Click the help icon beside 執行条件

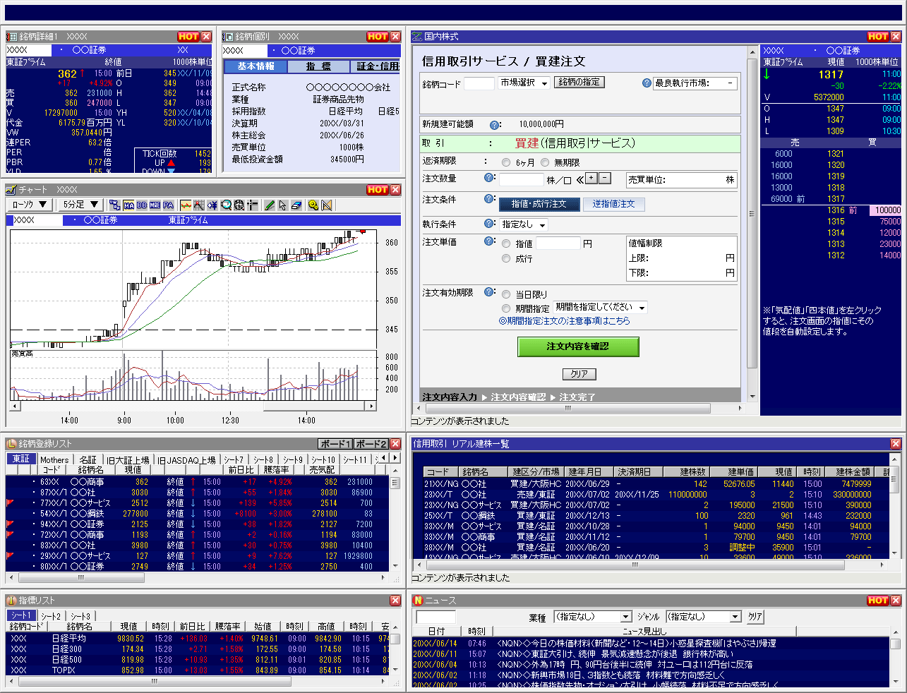pos(490,224)
